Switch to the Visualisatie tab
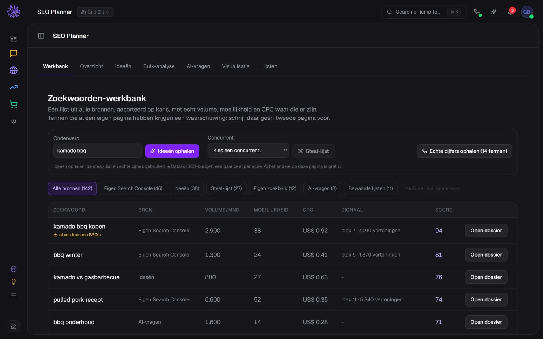 pyautogui.click(x=236, y=66)
